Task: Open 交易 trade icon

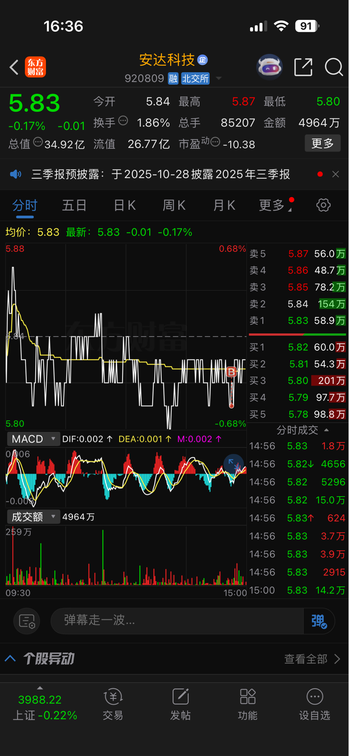Action: (x=113, y=705)
